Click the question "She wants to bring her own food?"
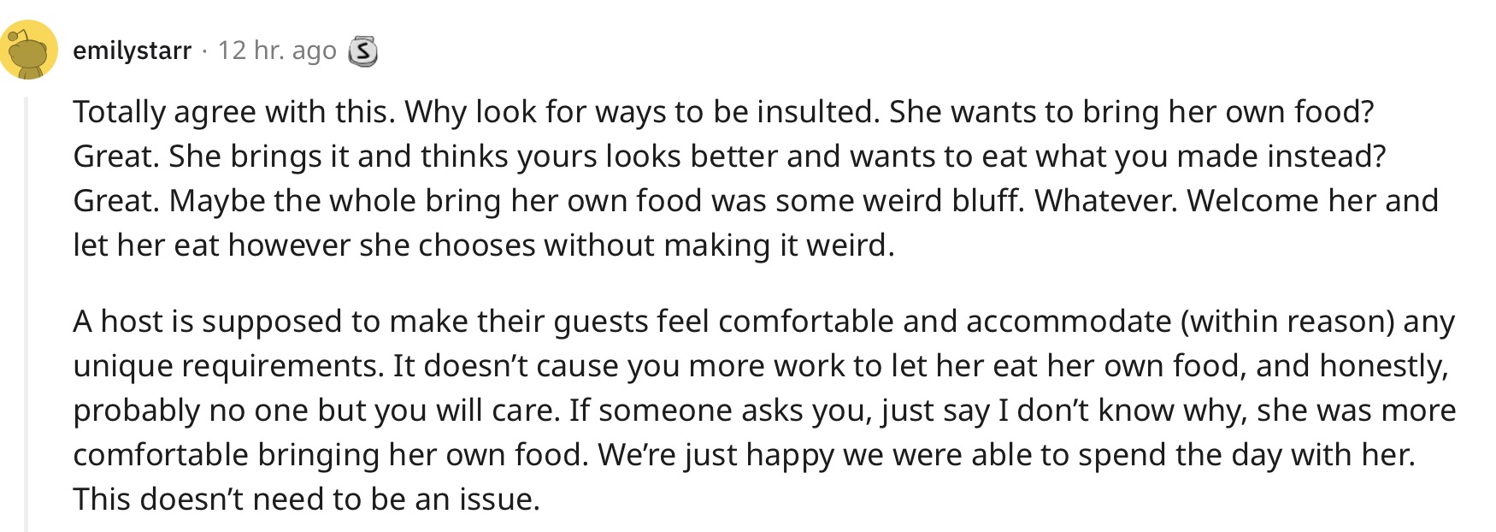The image size is (1496, 532). coord(1132,112)
